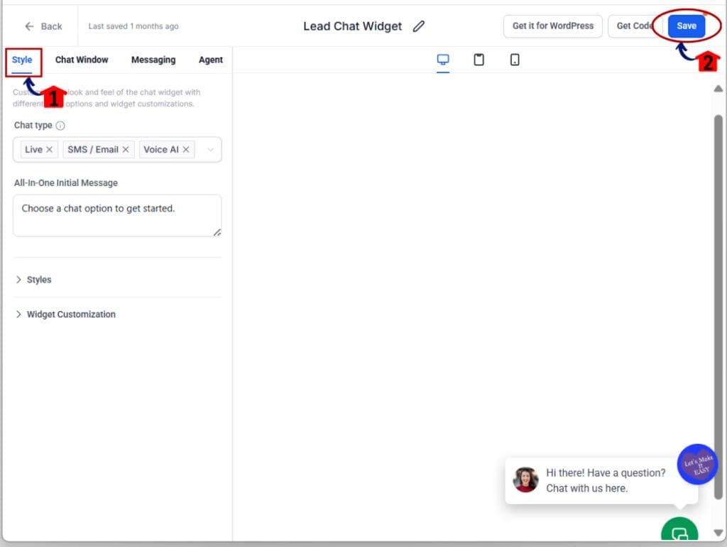
Task: Remove the Live chat type tag
Action: click(49, 149)
